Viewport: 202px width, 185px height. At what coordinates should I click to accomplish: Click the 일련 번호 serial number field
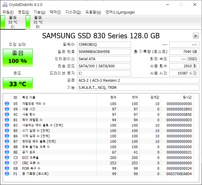coord(104,52)
